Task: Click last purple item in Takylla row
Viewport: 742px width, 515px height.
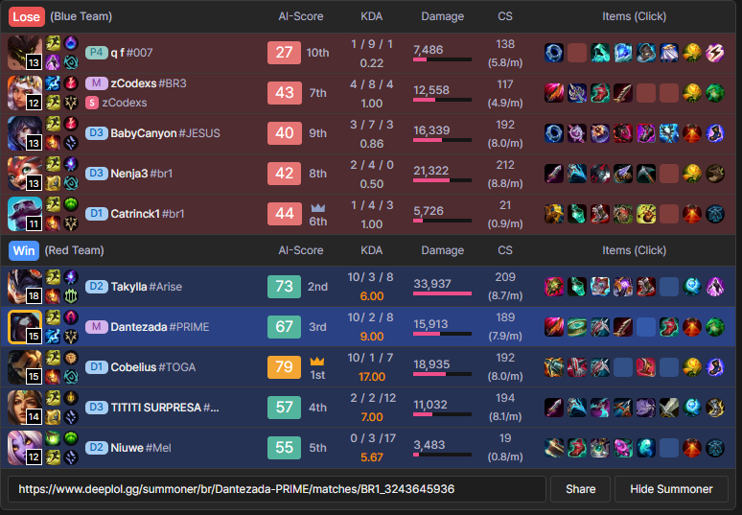Action: (x=714, y=287)
